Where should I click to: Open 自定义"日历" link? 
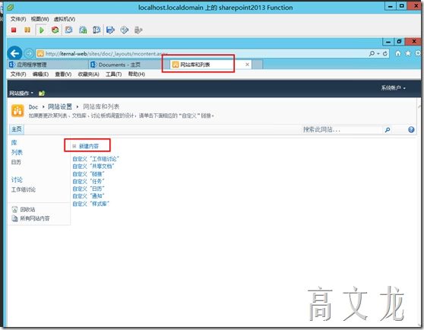point(88,189)
